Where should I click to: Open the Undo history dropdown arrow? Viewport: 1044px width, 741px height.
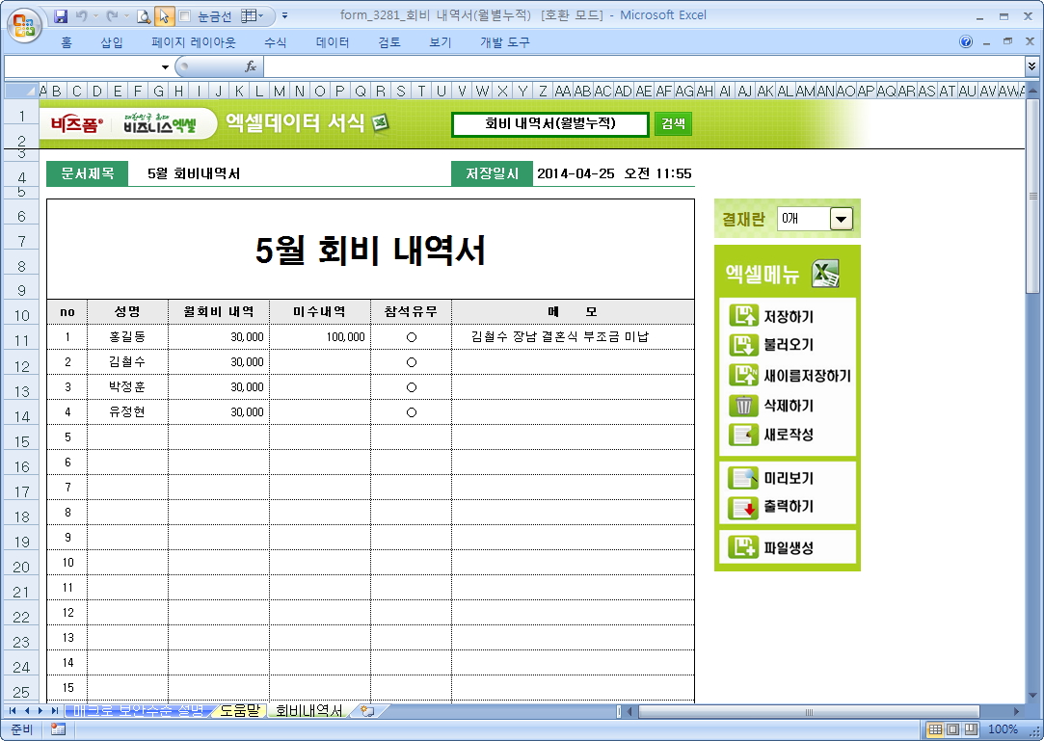[x=95, y=16]
